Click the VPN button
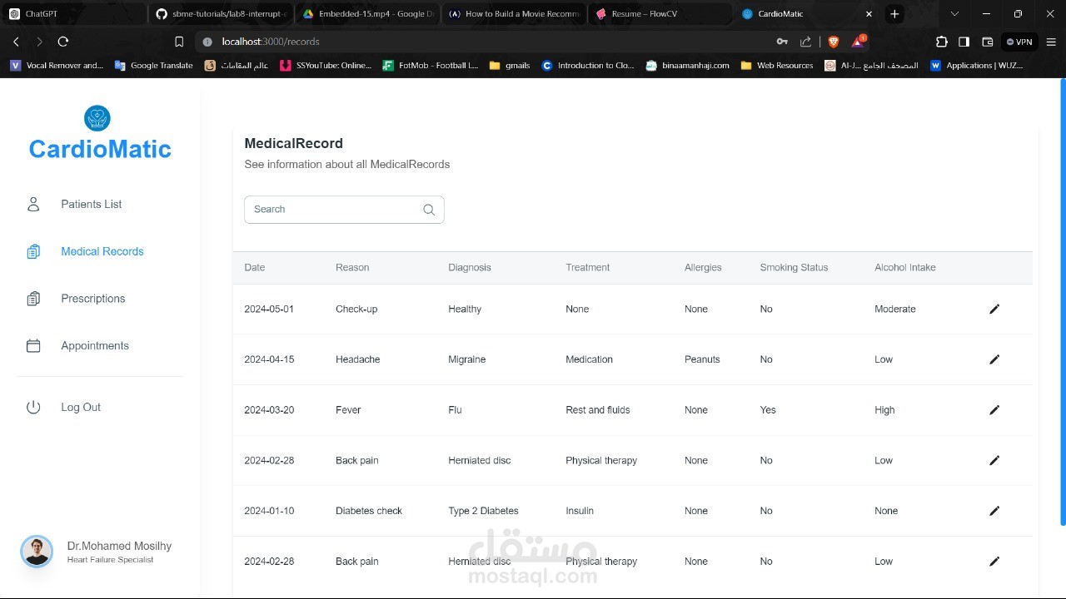This screenshot has width=1066, height=599. (1019, 42)
